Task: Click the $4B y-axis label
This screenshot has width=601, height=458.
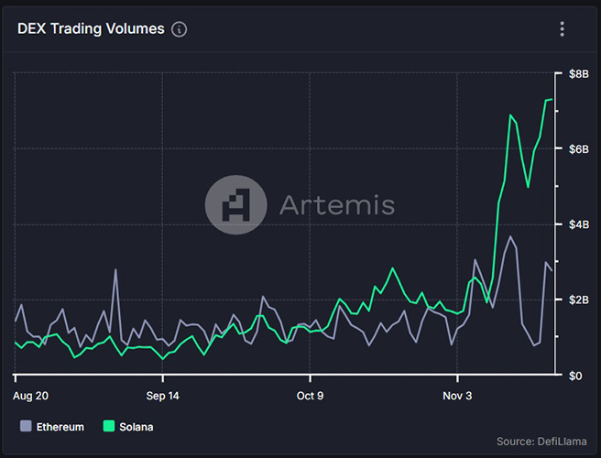Action: 578,224
